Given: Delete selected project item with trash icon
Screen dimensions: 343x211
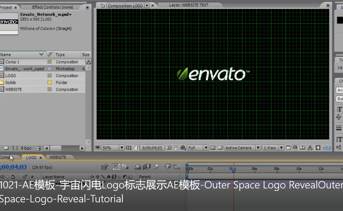Looking at the screenshot, I should click(39, 148).
